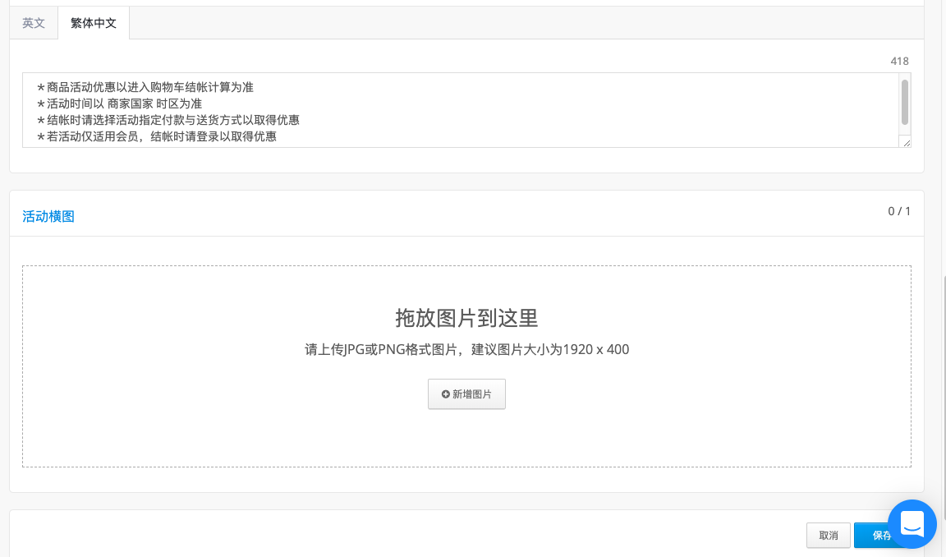Viewport: 946px width, 557px height.
Task: Click the line ＊若活动仅适用会员，结帐时请登录以取得优惠
Action: click(156, 136)
